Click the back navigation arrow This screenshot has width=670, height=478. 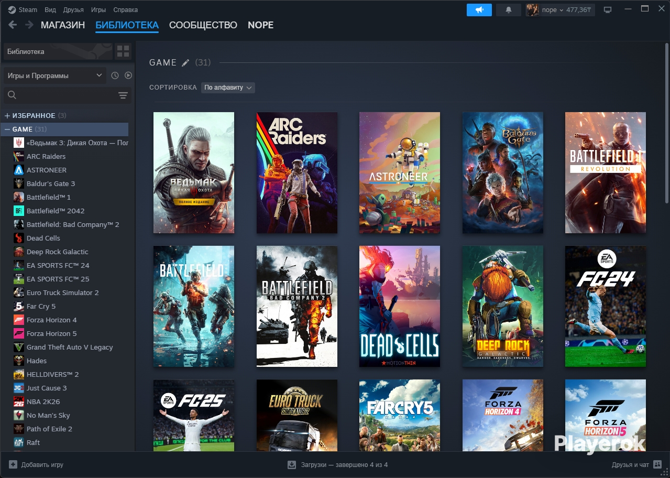click(x=13, y=25)
